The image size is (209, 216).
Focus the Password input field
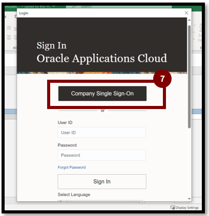[x=102, y=155]
